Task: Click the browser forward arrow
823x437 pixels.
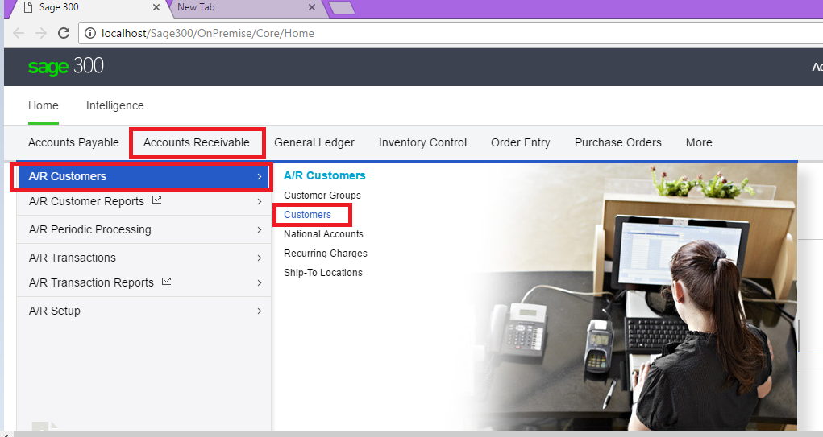Action: point(41,33)
